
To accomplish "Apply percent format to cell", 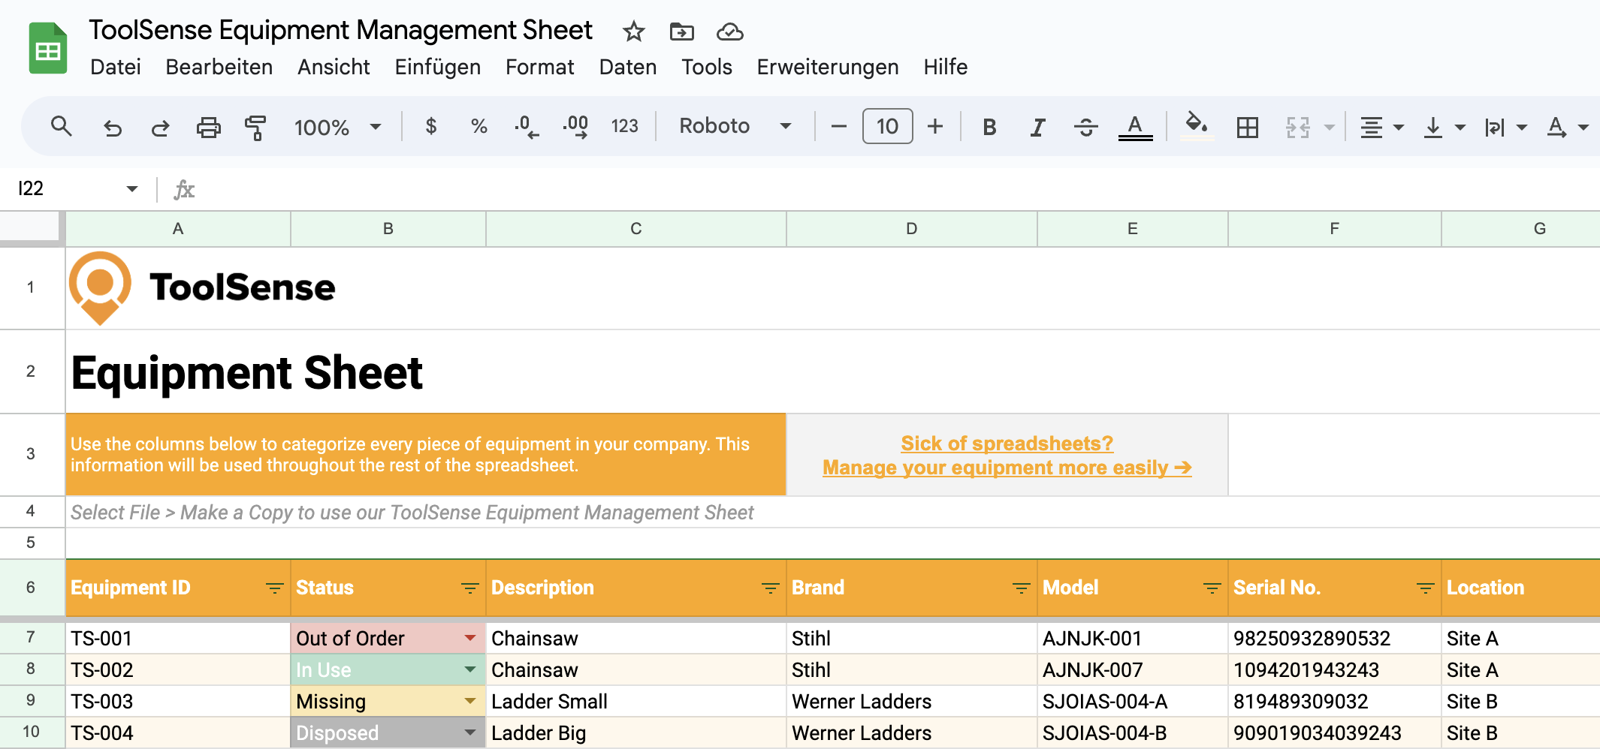I will (x=478, y=127).
